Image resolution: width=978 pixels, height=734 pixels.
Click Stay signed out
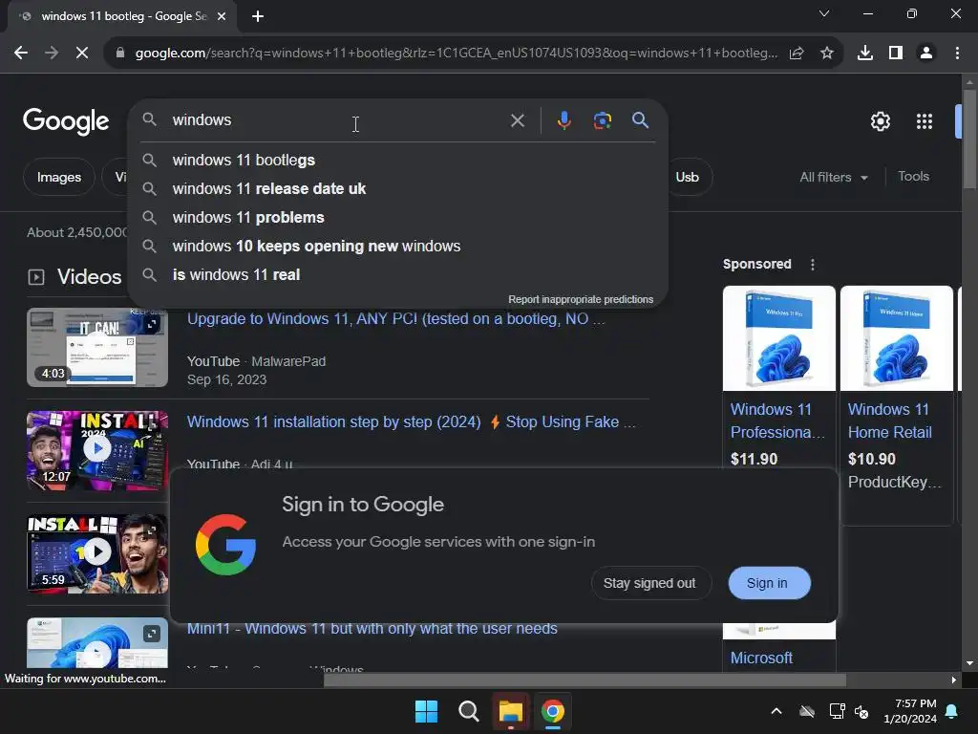pos(649,584)
